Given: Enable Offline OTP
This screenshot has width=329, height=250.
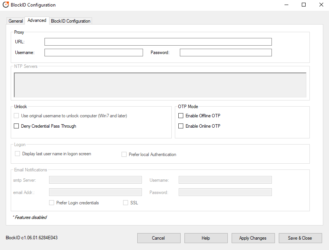Looking at the screenshot, I should coord(181,115).
